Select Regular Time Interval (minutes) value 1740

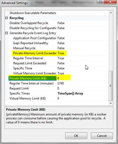(60, 83)
